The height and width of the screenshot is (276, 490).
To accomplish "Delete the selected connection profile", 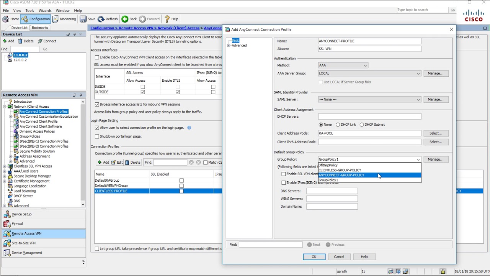I will click(x=133, y=163).
